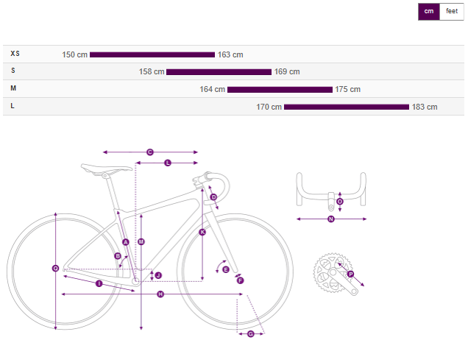Click the I chainstay marker
This screenshot has height=340, width=468.
99,283
